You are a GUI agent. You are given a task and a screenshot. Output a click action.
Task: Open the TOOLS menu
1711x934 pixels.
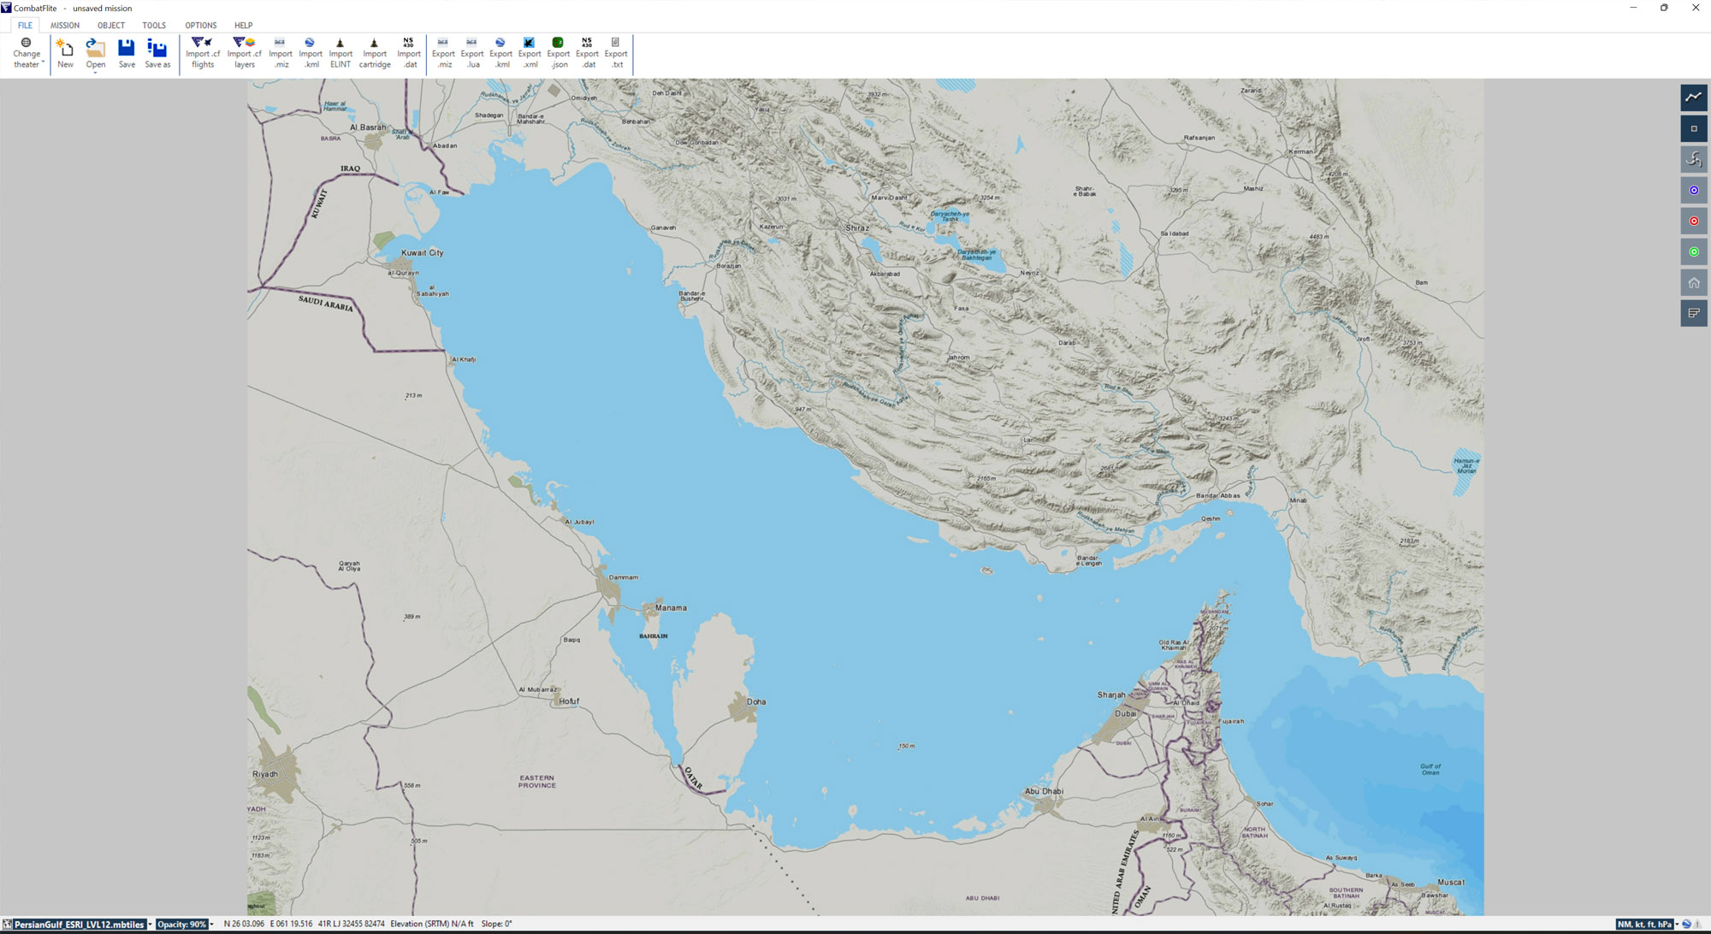pyautogui.click(x=154, y=25)
